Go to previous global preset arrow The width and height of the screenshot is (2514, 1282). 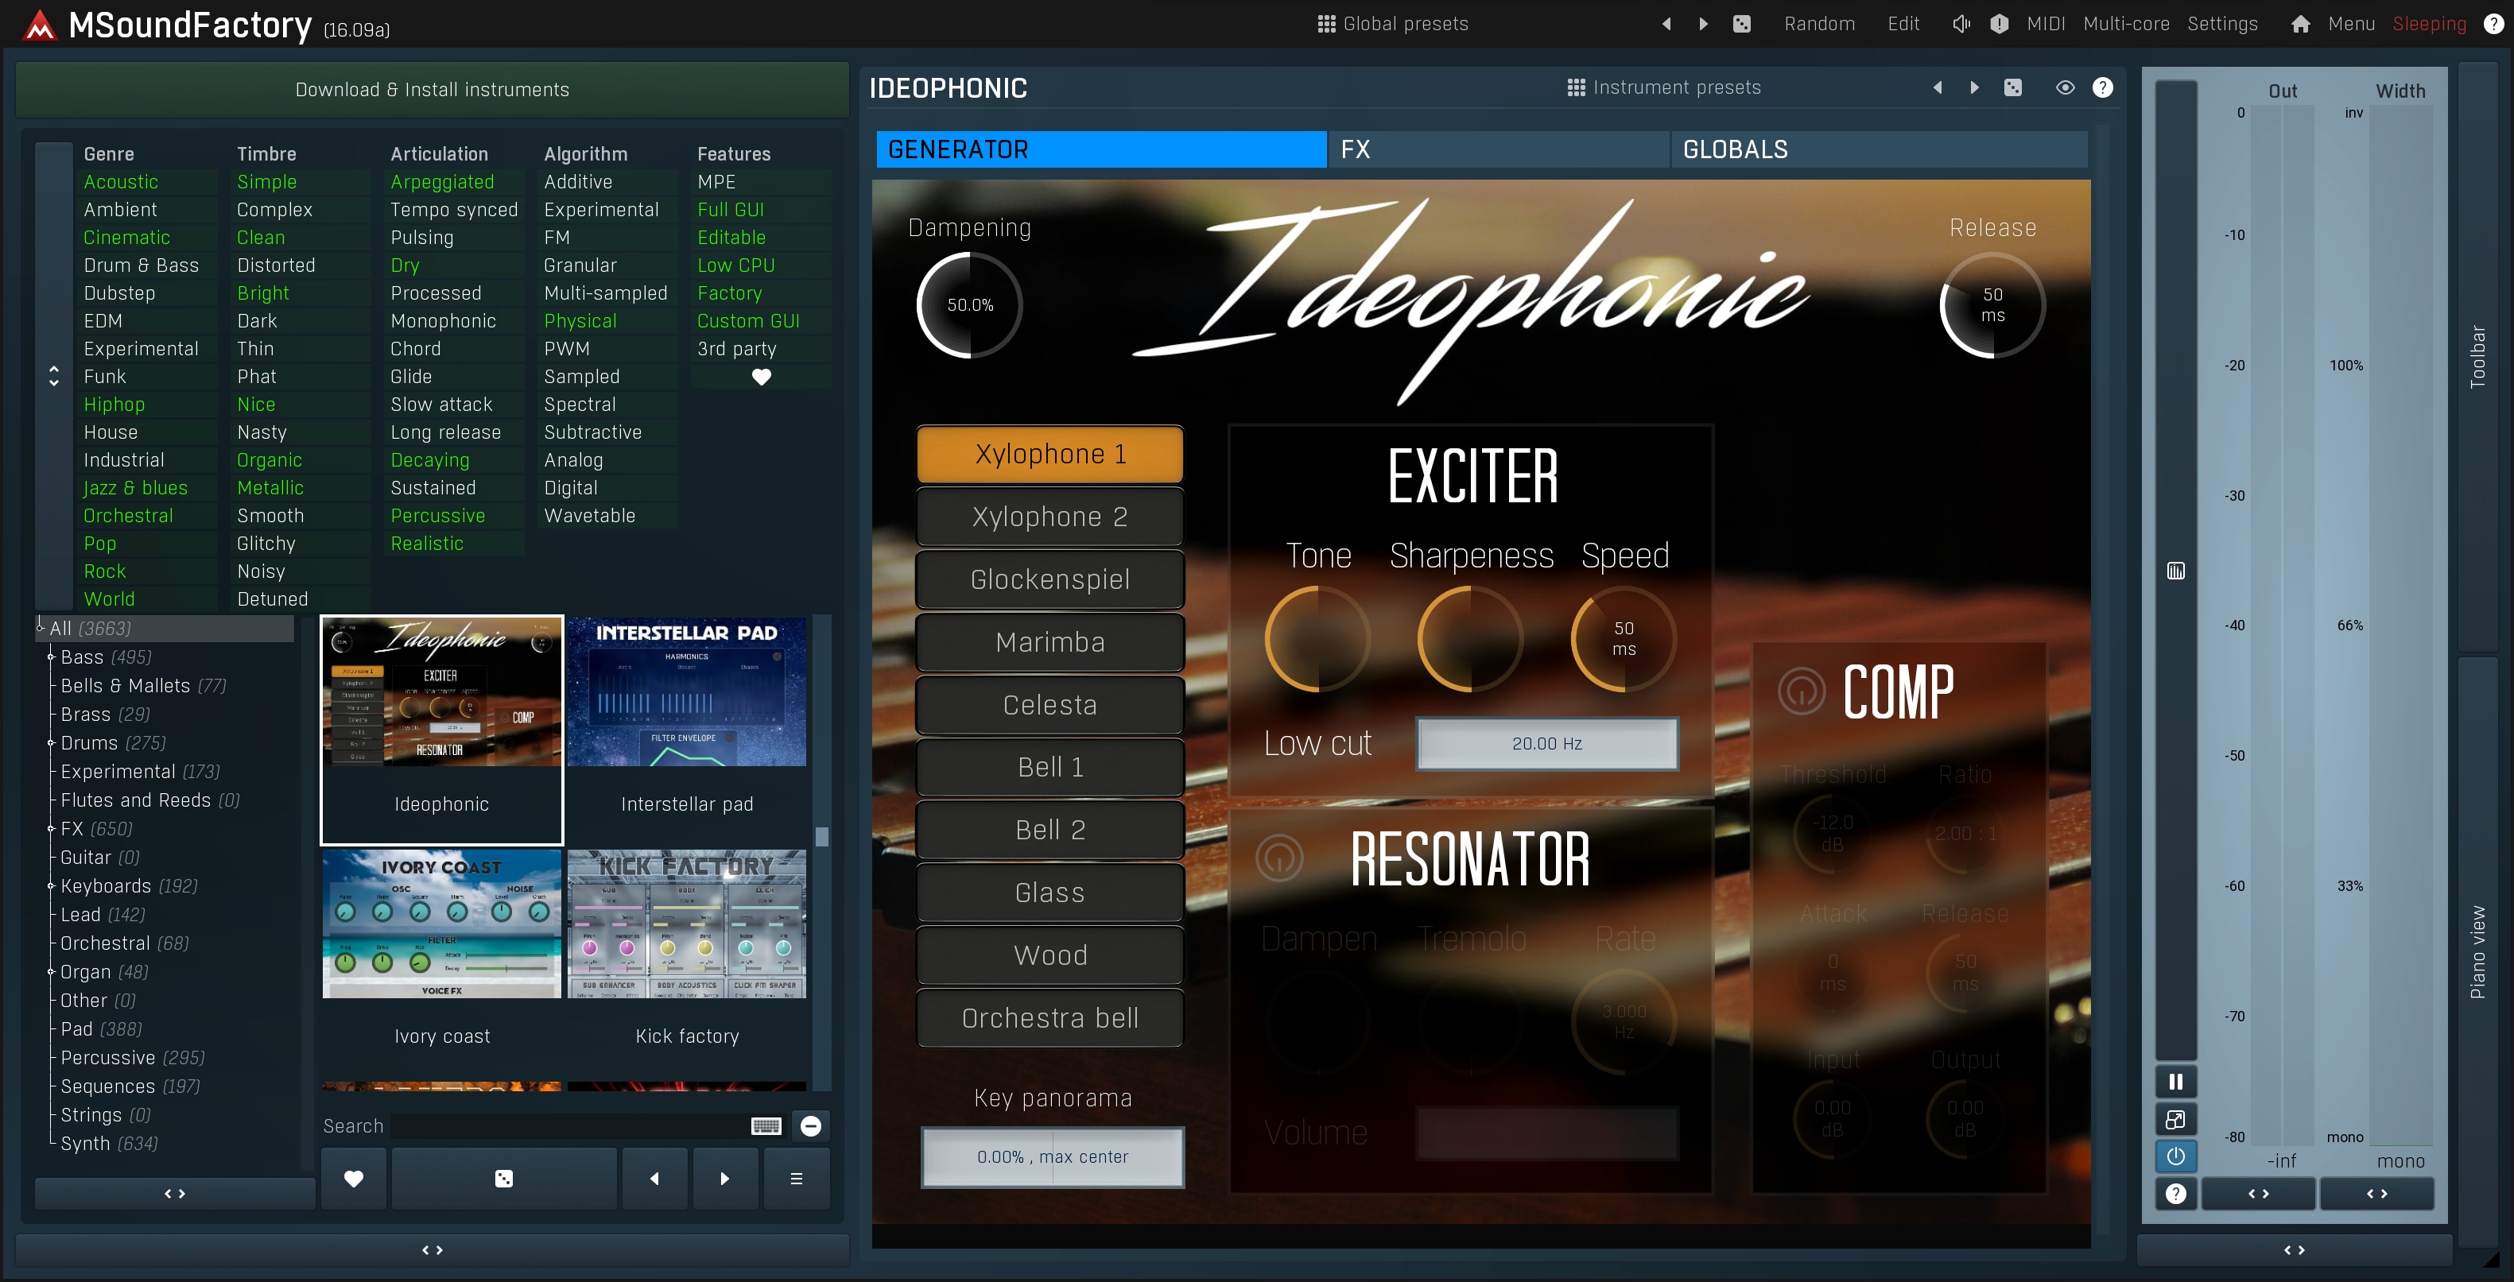(x=1666, y=23)
